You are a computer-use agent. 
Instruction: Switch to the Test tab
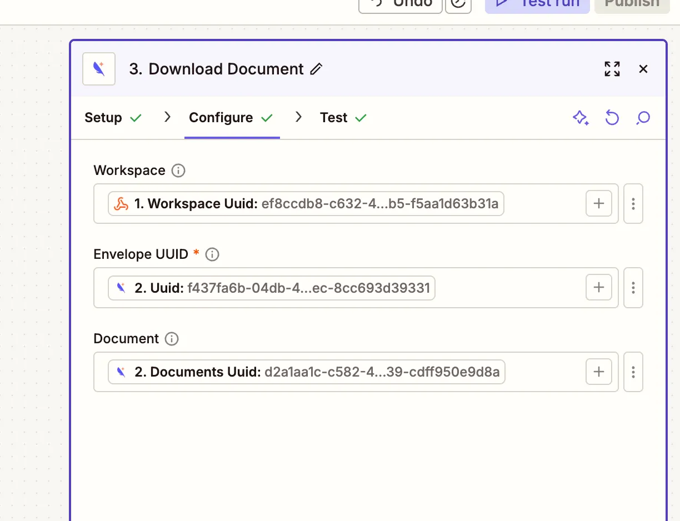coord(333,118)
